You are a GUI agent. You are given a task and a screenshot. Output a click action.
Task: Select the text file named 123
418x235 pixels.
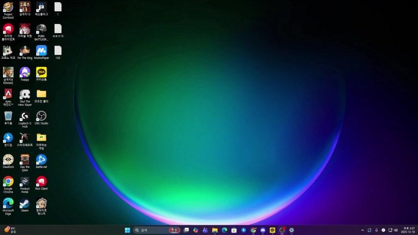pyautogui.click(x=58, y=52)
